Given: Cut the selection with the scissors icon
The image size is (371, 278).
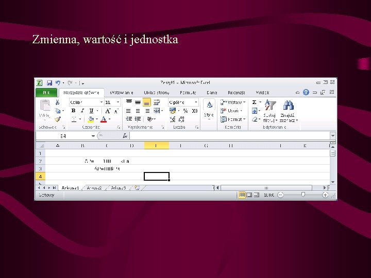Looking at the screenshot, I should [57, 102].
